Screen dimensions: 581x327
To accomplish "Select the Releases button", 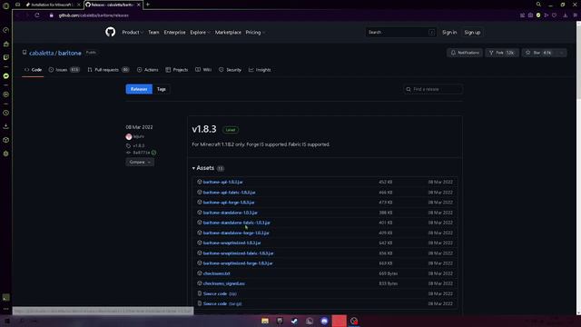I will [139, 89].
